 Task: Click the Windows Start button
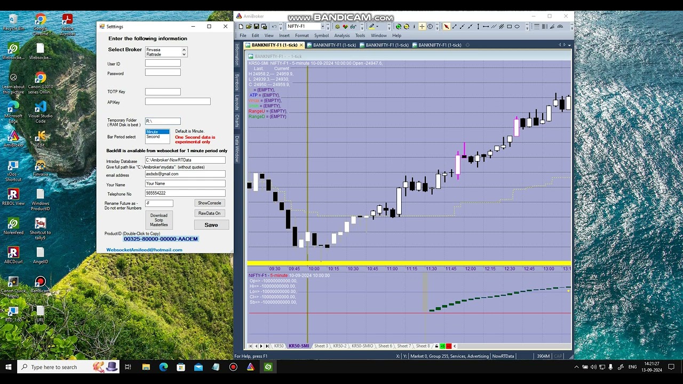tap(8, 367)
